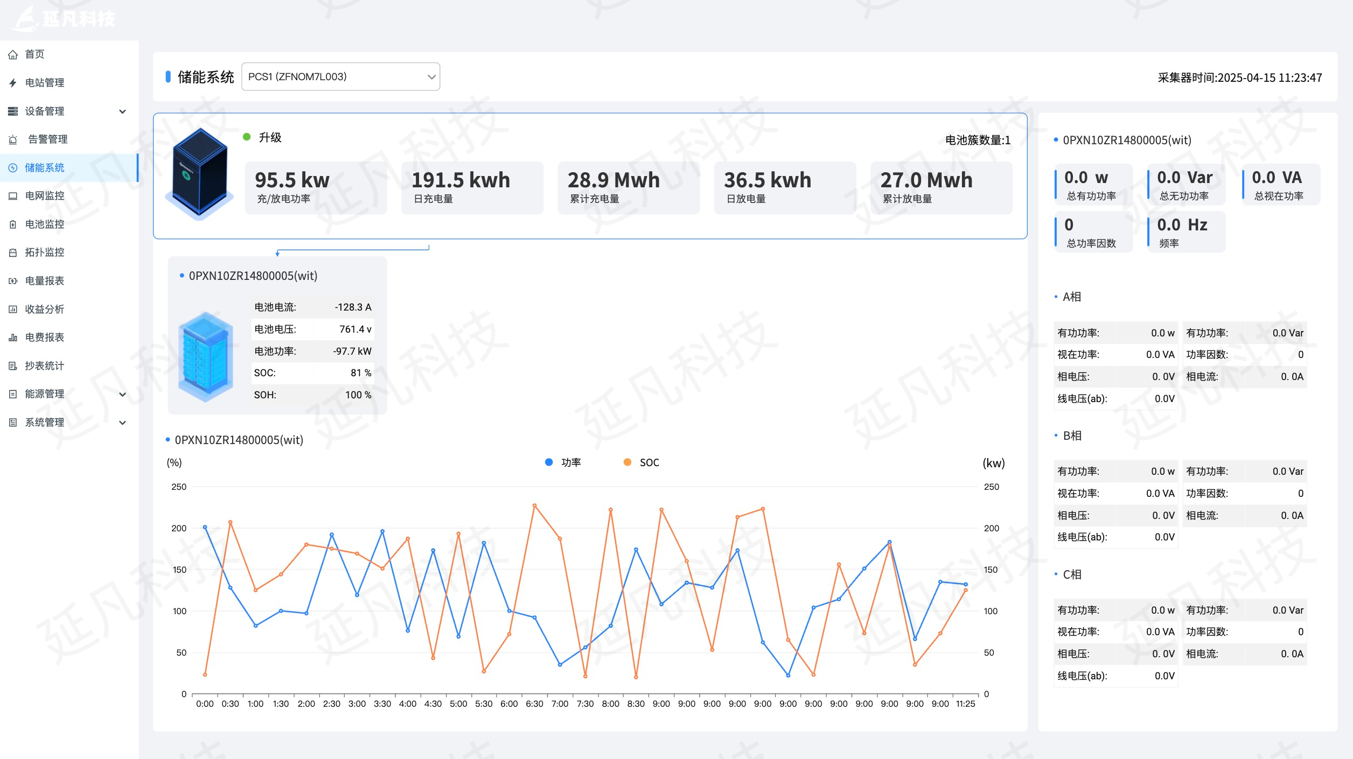1353x759 pixels.
Task: Click the 0PXN10ZR14800005(wit) battery cluster card title
Action: [x=253, y=276]
